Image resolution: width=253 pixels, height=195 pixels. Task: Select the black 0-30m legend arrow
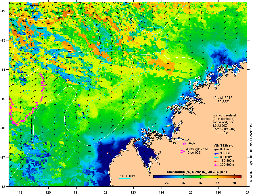click(216, 149)
